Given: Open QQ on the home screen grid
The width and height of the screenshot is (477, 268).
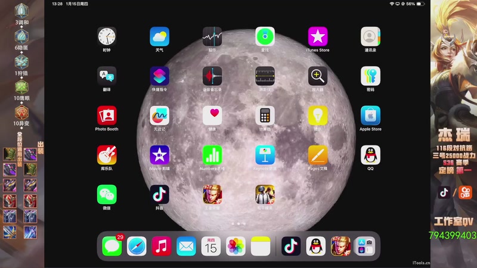Looking at the screenshot, I should coord(370,155).
